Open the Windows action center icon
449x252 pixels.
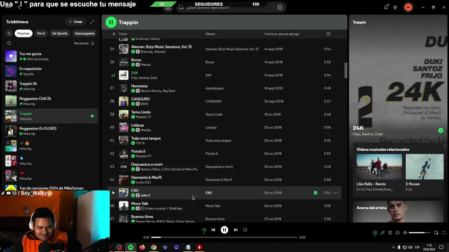442,247
